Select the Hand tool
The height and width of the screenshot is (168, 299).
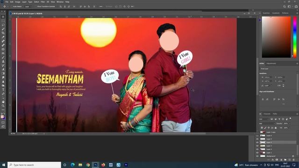tap(3, 102)
